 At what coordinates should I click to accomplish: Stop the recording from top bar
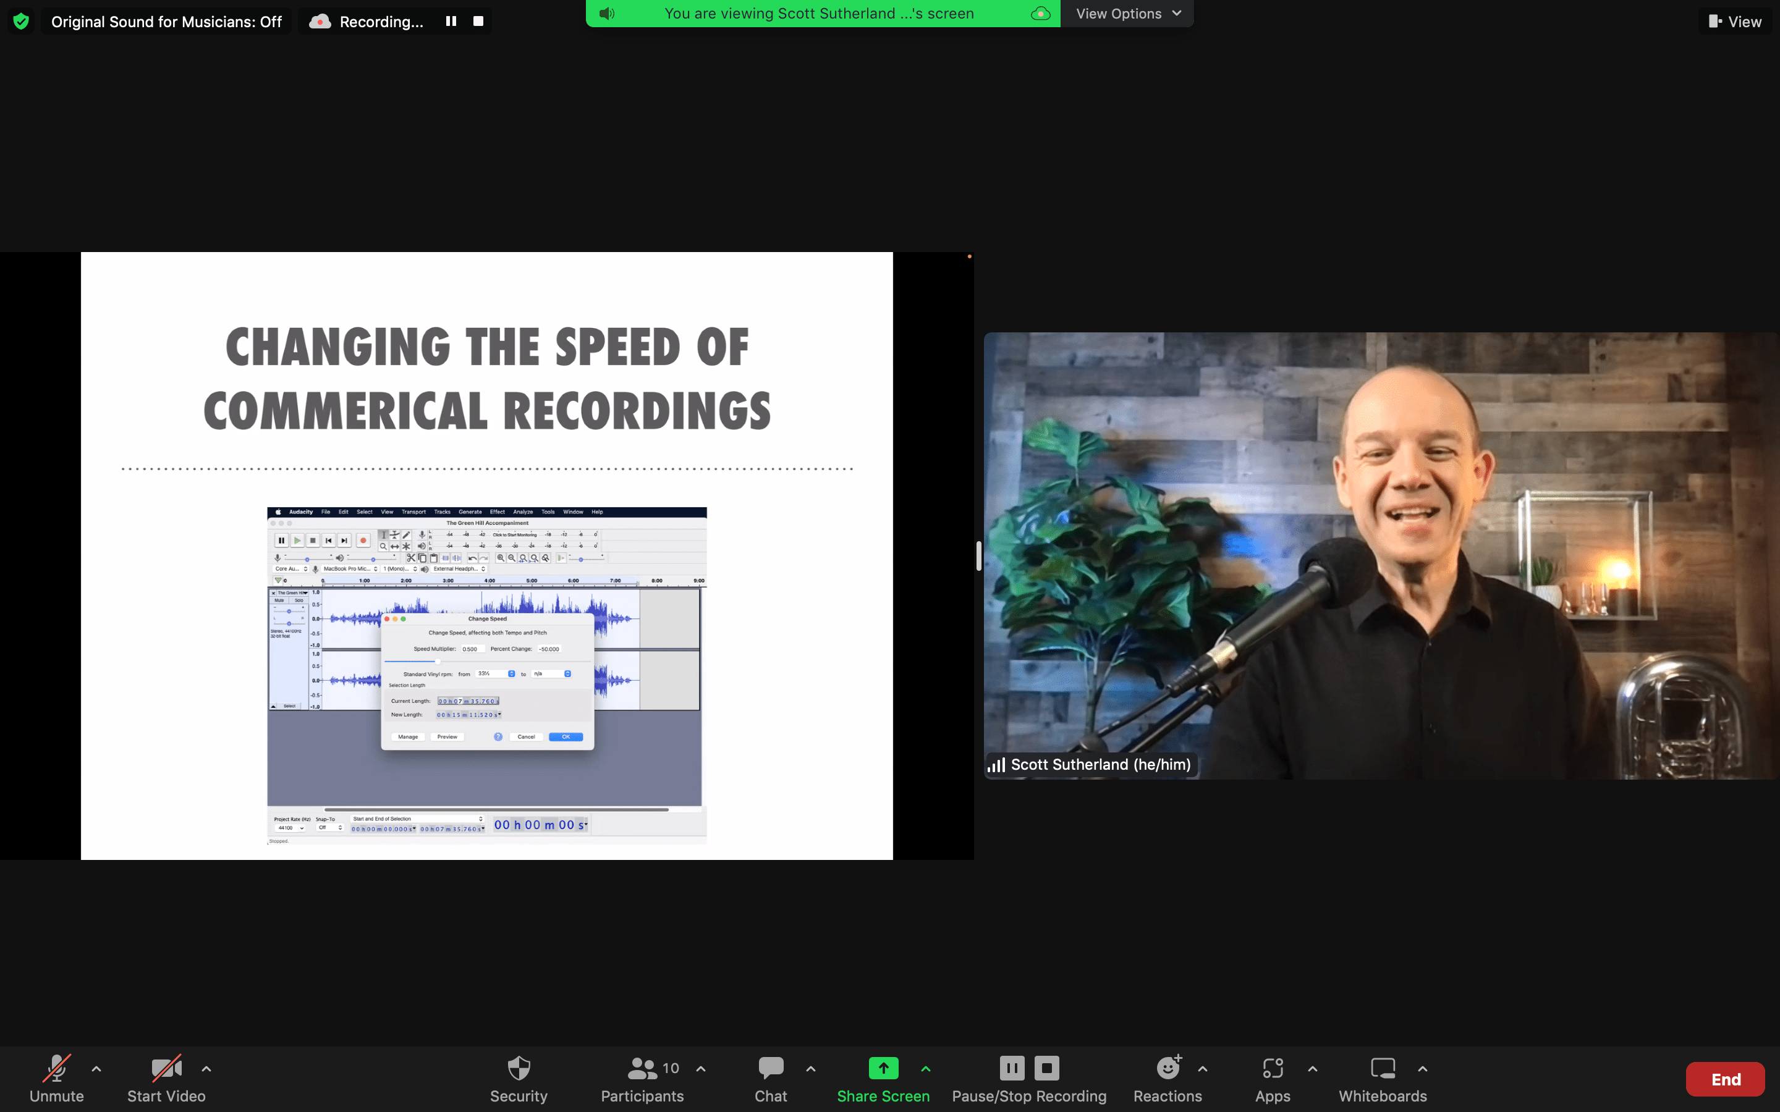478,22
